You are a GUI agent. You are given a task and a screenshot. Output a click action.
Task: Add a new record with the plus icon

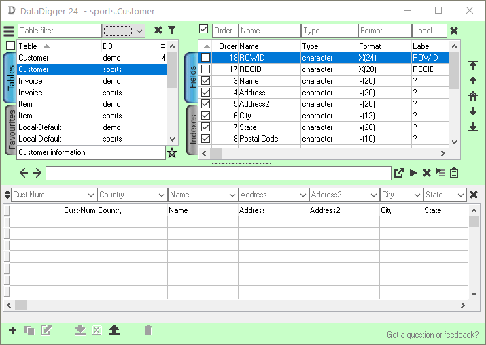click(12, 331)
